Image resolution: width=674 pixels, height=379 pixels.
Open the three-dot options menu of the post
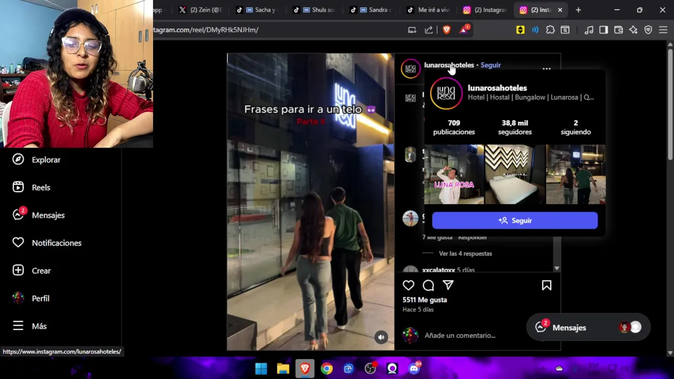(x=547, y=69)
